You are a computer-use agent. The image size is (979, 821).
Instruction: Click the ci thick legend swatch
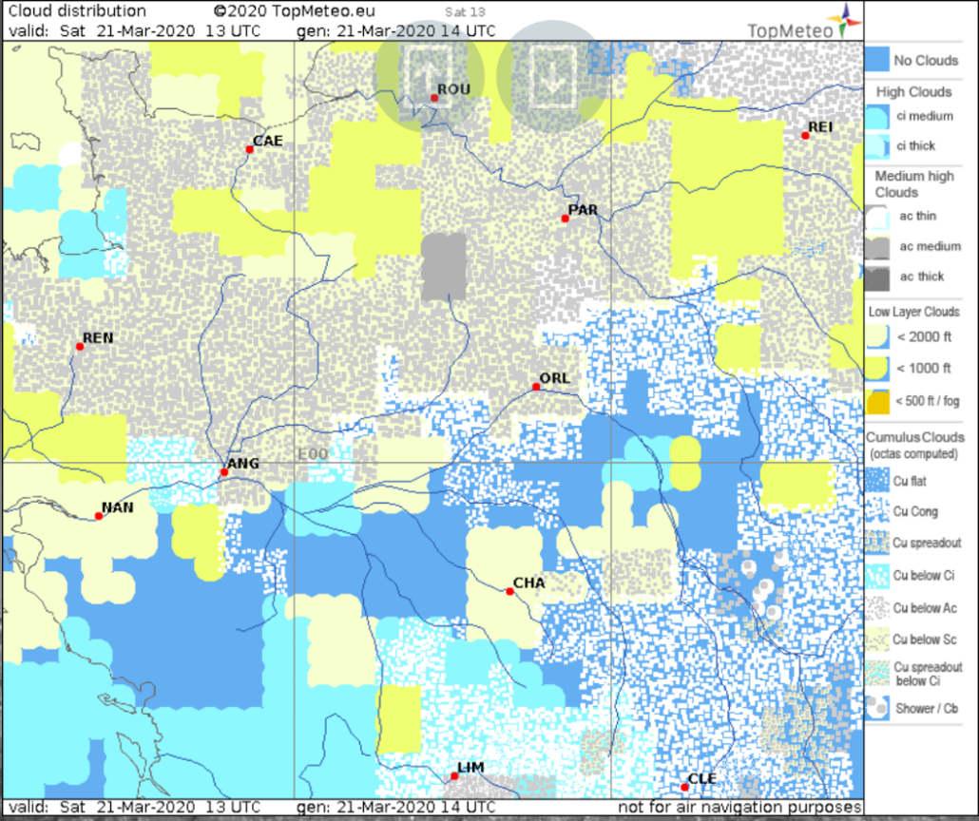[x=876, y=146]
